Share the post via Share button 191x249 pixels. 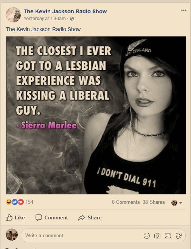tap(90, 217)
